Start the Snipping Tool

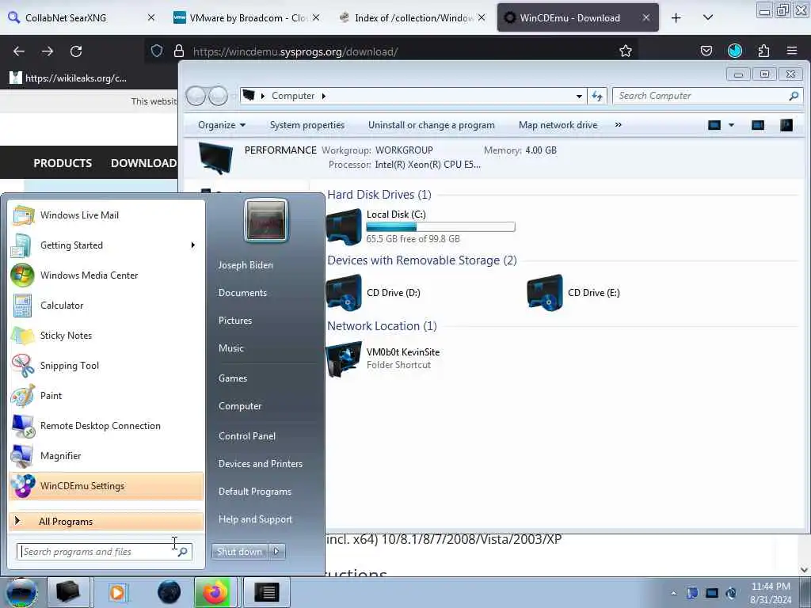point(106,365)
